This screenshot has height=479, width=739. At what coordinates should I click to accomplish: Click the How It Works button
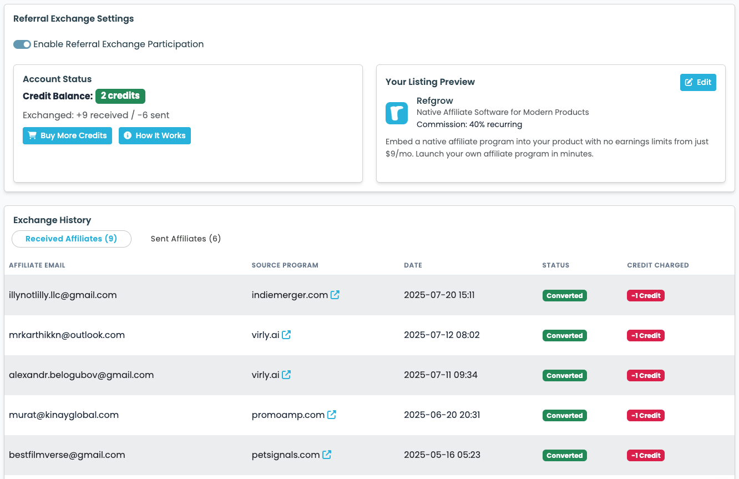[154, 135]
